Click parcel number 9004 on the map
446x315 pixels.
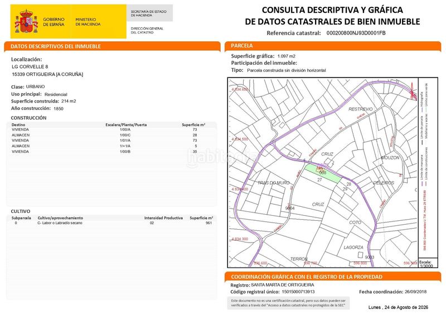tap(290, 209)
